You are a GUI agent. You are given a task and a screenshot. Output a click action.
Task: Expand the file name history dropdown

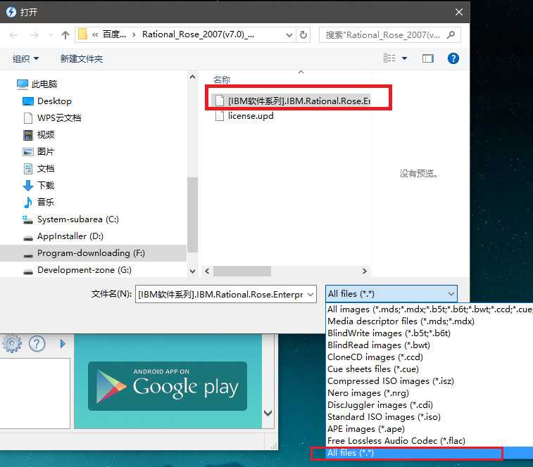pos(311,294)
